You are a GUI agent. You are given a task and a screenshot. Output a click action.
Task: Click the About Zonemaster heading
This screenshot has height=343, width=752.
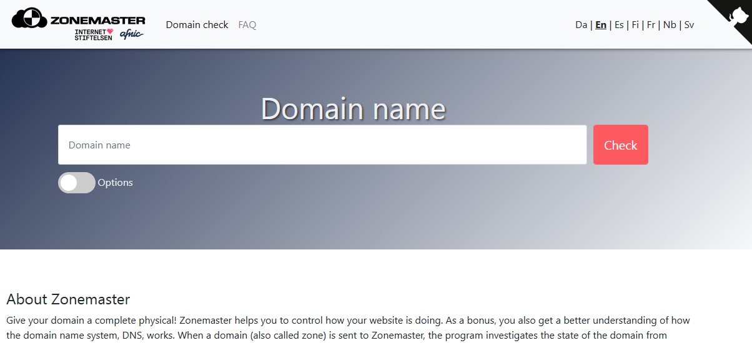point(68,299)
